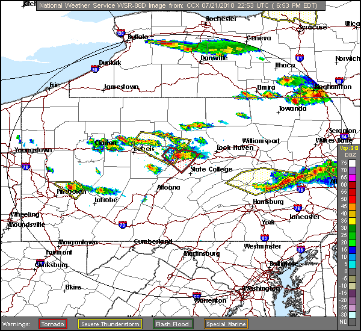Click the Interstate 81 shield near Ithaca
361x331 pixels.
(x=300, y=58)
